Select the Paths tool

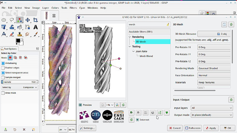tap(28, 27)
